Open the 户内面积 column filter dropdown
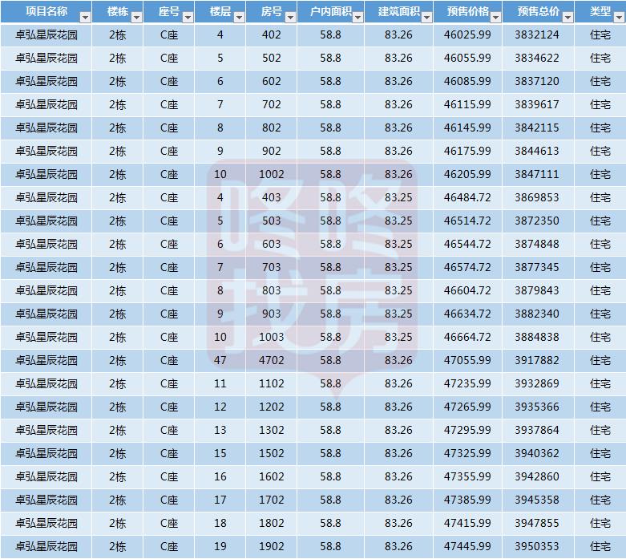Screen dimensions: 626x559 (357, 17)
